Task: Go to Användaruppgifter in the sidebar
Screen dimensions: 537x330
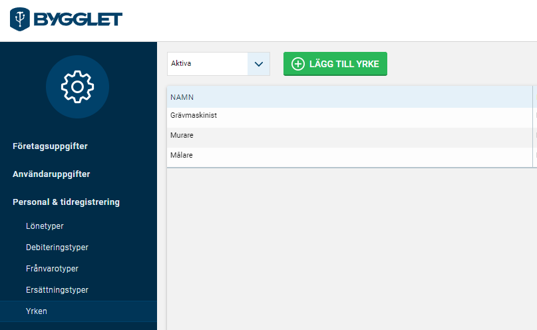Action: coord(51,174)
